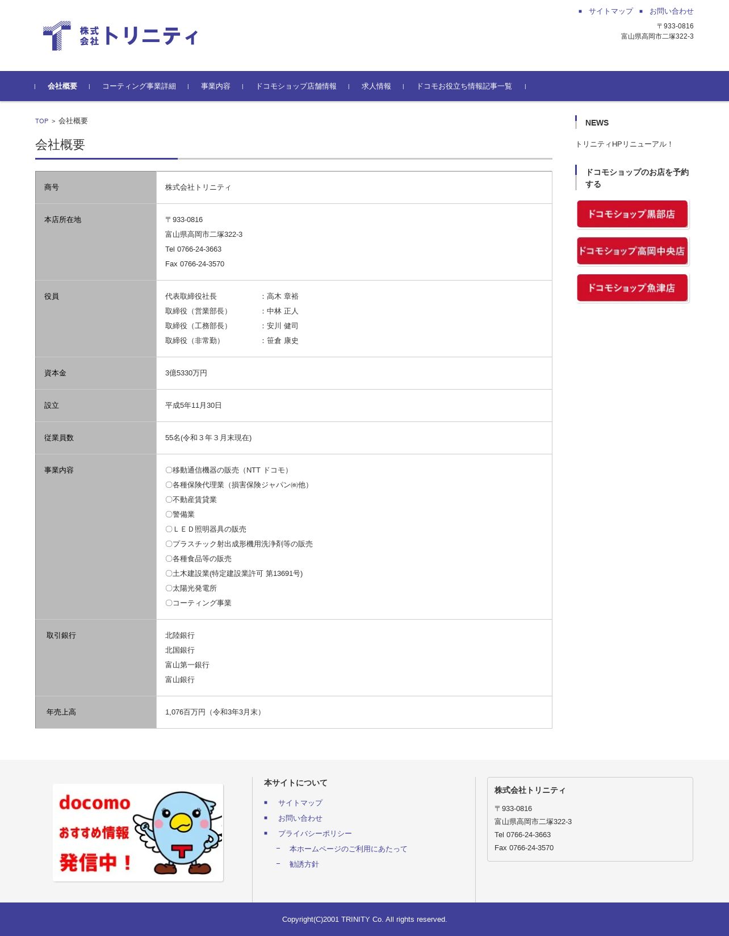Click the 取締役（工務部長）安川 健司 line
The height and width of the screenshot is (936, 729).
(x=232, y=326)
